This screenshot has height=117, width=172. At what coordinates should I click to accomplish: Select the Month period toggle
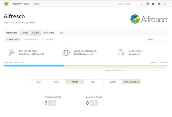pyautogui.click(x=75, y=82)
